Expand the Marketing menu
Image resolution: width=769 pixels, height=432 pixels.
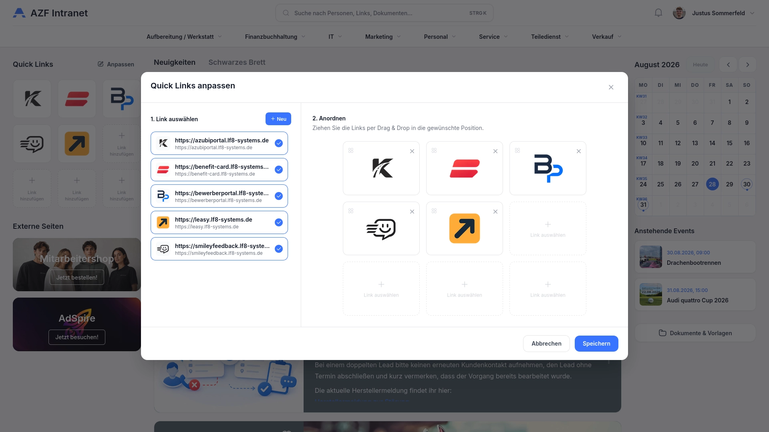[x=383, y=36]
